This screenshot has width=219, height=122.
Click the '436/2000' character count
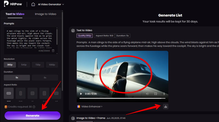[44, 51]
